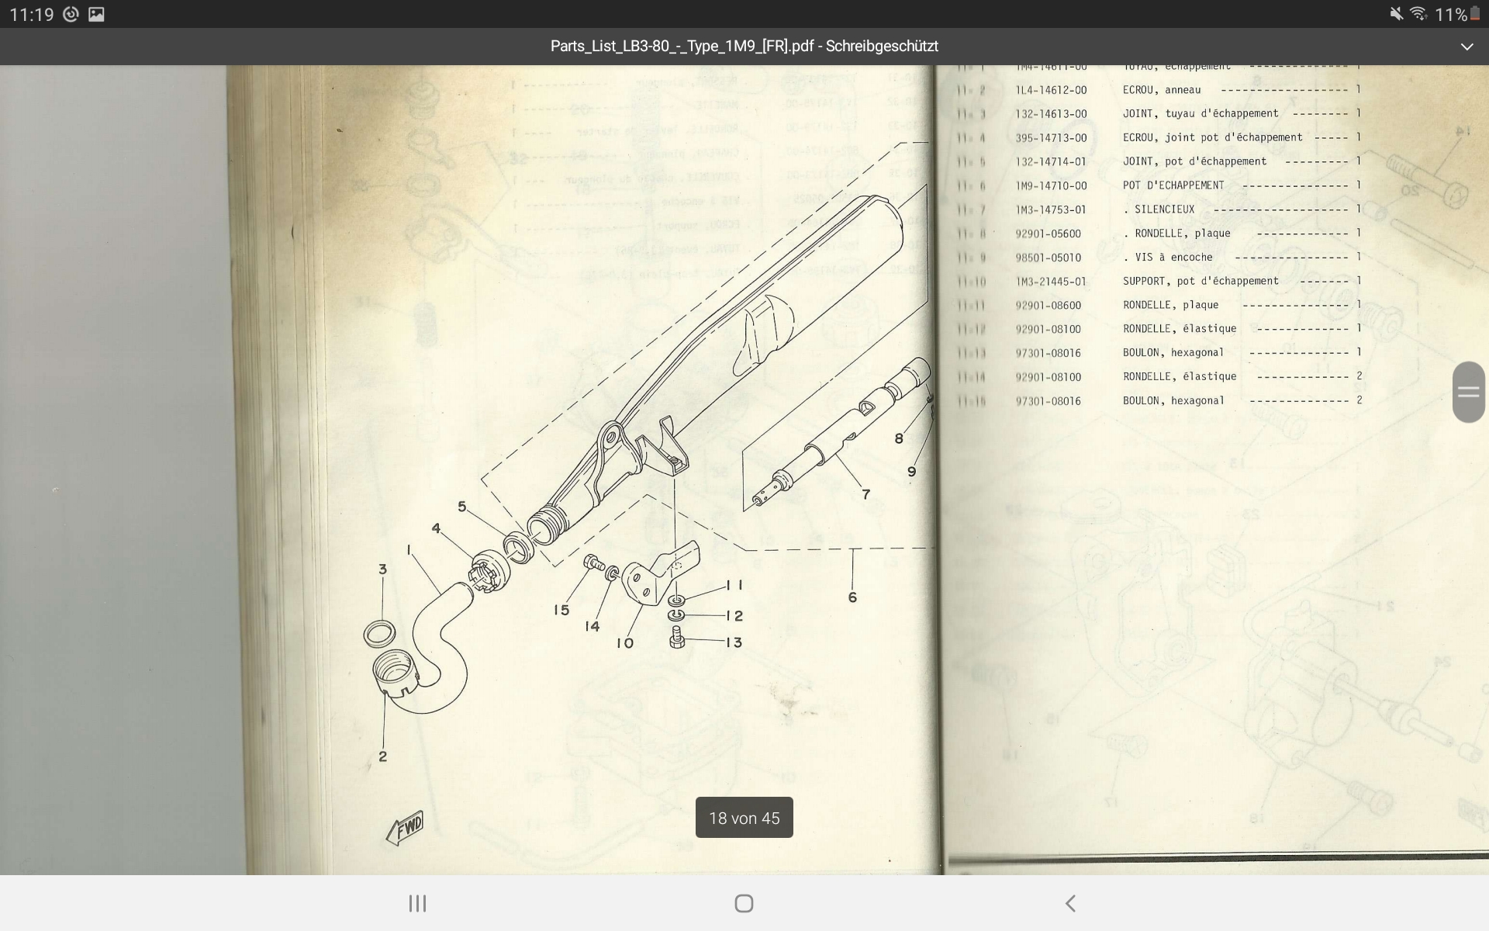Select part number 1M3-14753-01
1489x931 pixels.
click(x=1051, y=210)
